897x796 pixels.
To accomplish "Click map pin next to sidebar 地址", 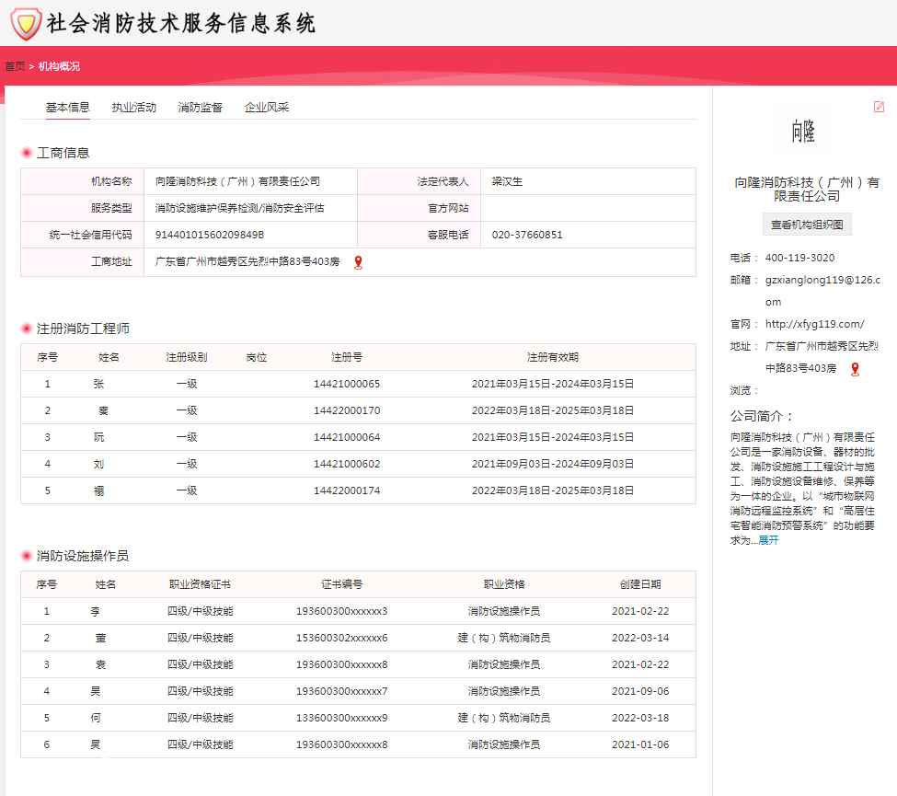I will (855, 369).
